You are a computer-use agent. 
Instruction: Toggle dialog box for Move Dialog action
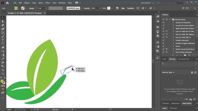[x=166, y=52]
